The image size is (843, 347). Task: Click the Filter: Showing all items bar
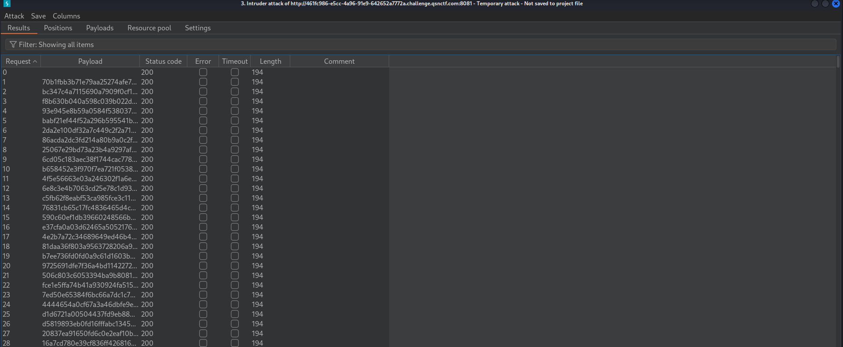point(420,44)
